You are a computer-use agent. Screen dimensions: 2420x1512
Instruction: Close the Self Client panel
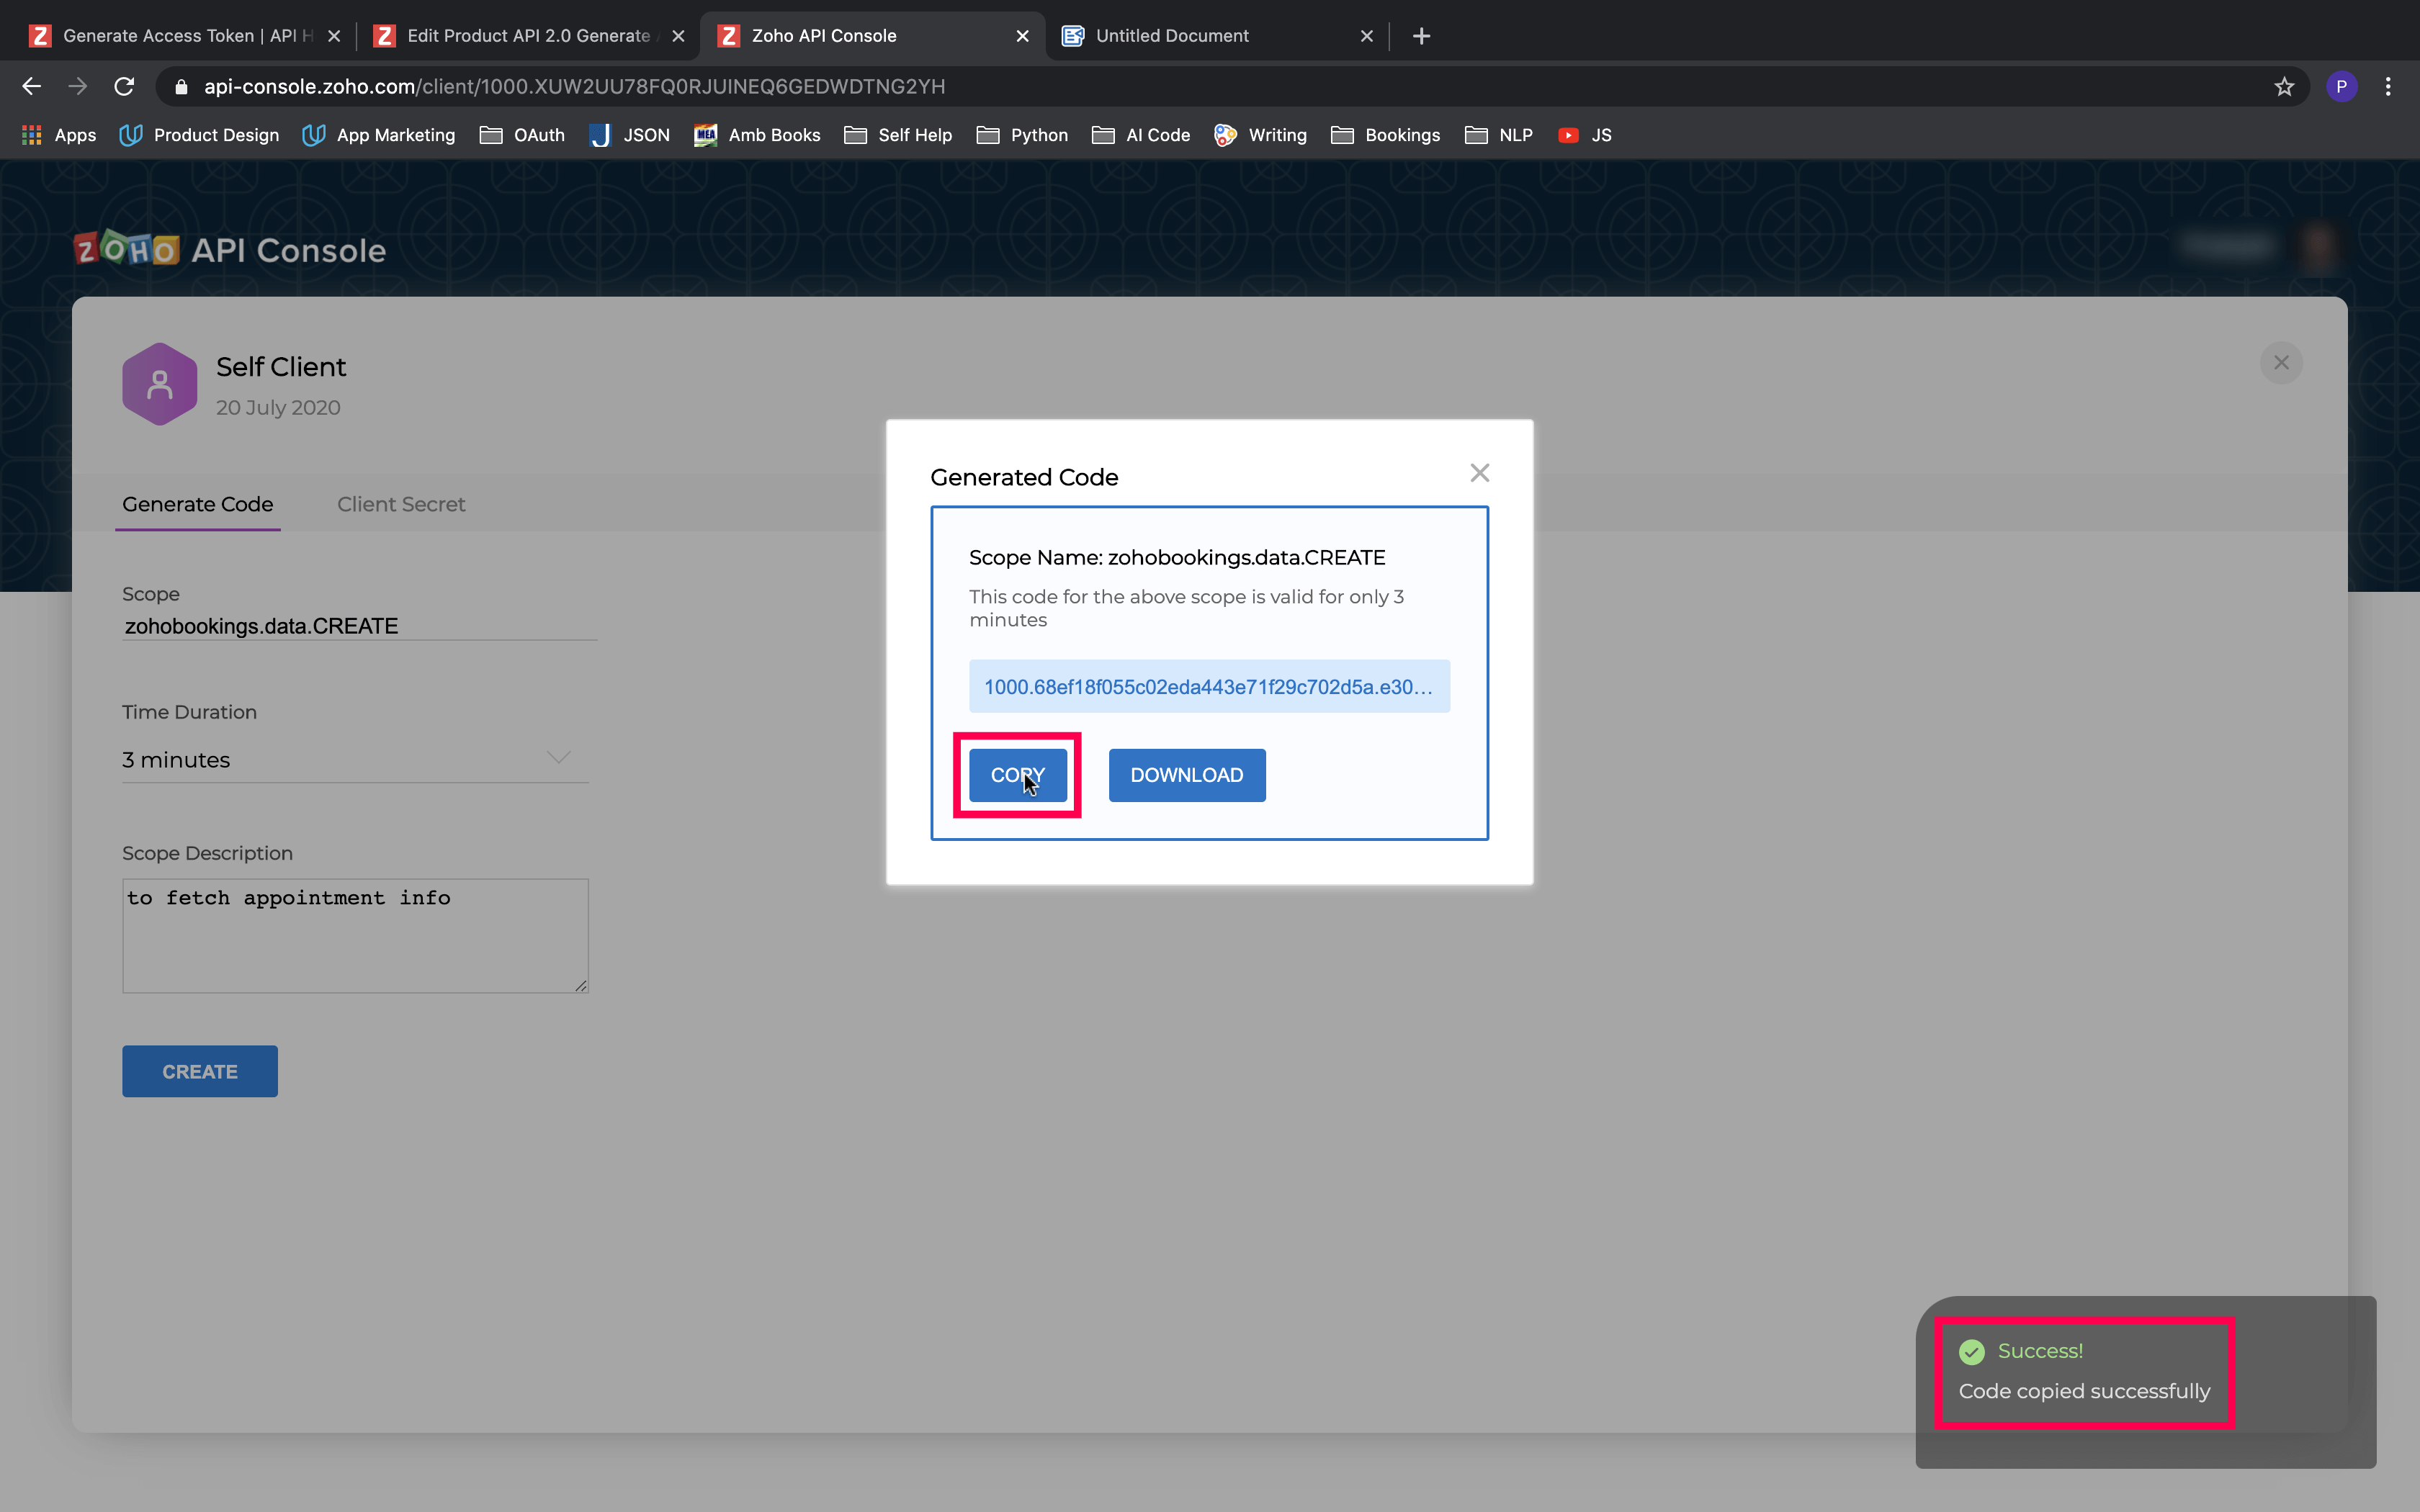pyautogui.click(x=2281, y=362)
